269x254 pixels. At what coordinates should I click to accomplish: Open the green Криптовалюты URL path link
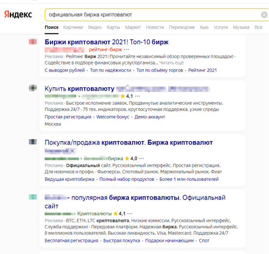[x=94, y=214]
